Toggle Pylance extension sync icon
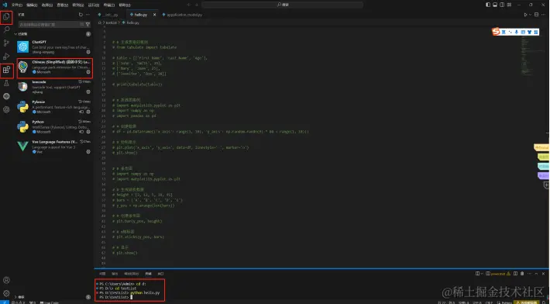The height and width of the screenshot is (304, 550). click(81, 112)
